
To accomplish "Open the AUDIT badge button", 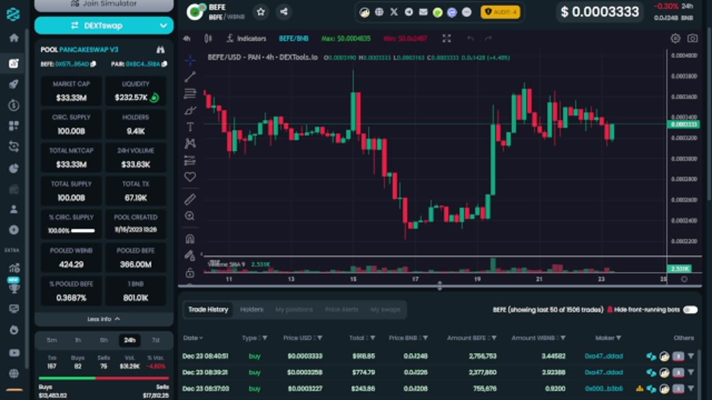I will pyautogui.click(x=501, y=12).
